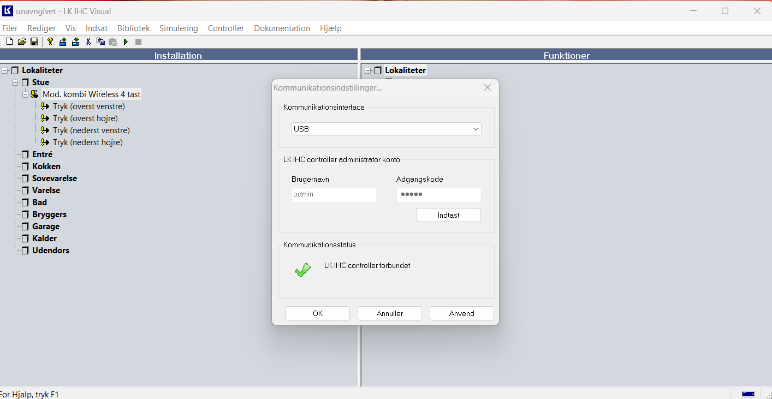Select the Bad room label
The width and height of the screenshot is (772, 399).
point(40,203)
